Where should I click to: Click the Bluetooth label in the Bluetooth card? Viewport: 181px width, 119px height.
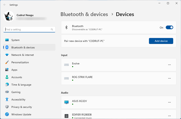(x=78, y=26)
